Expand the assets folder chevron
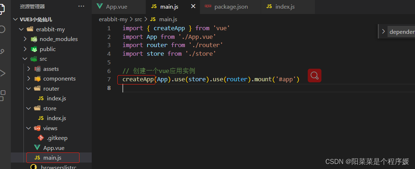The height and width of the screenshot is (169, 415). tap(29, 69)
